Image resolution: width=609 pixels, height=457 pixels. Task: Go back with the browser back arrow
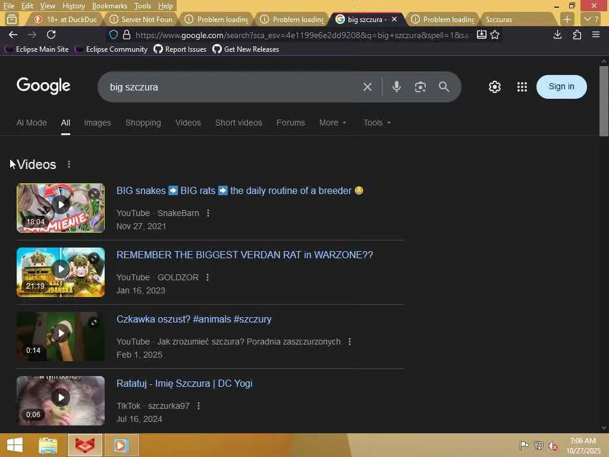click(13, 35)
